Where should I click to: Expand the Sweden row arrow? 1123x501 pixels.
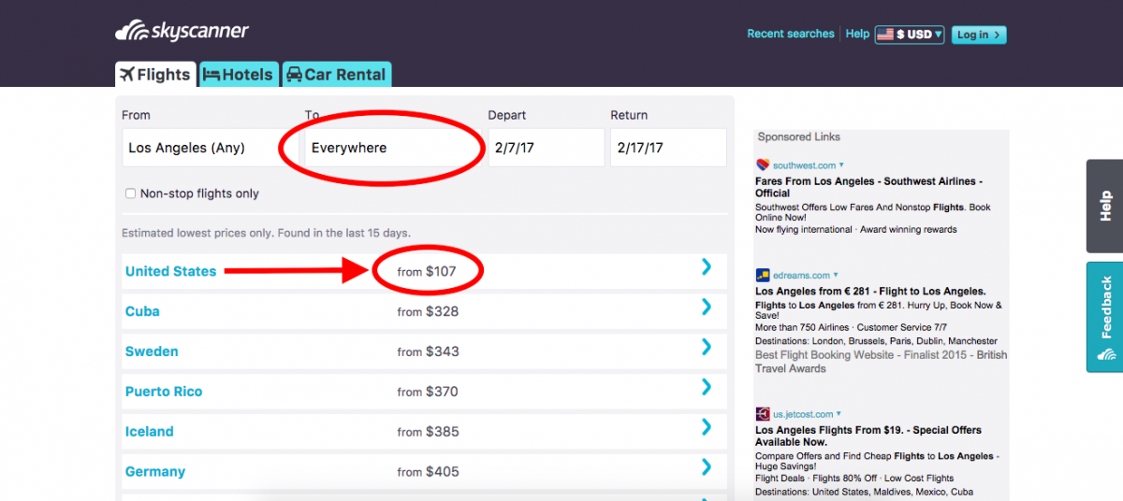(x=707, y=348)
